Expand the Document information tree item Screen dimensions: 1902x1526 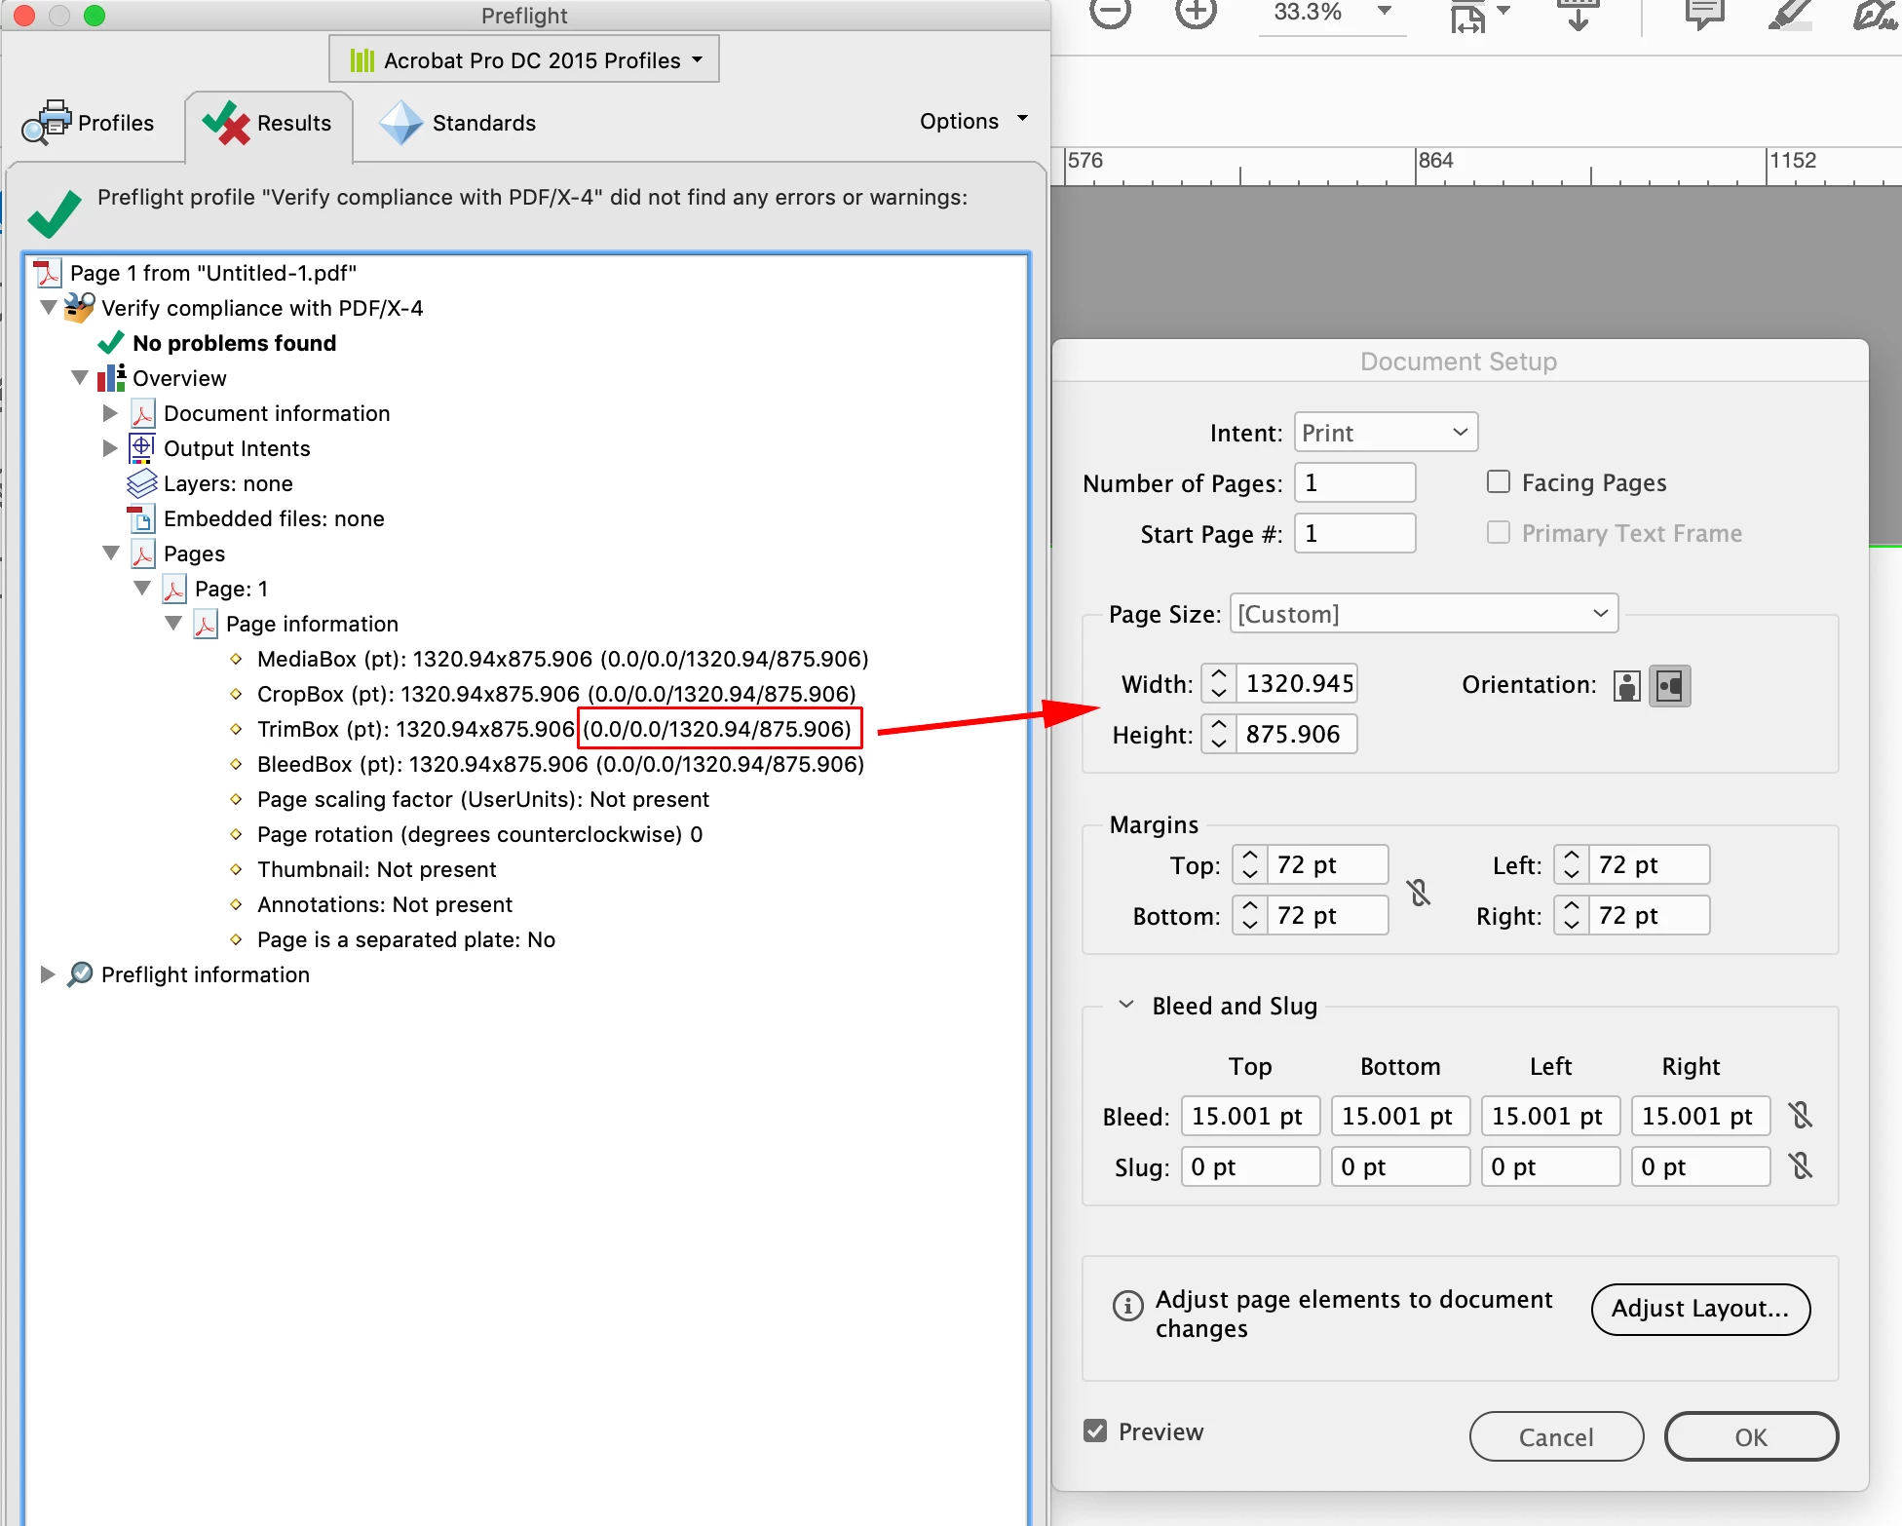[x=110, y=413]
